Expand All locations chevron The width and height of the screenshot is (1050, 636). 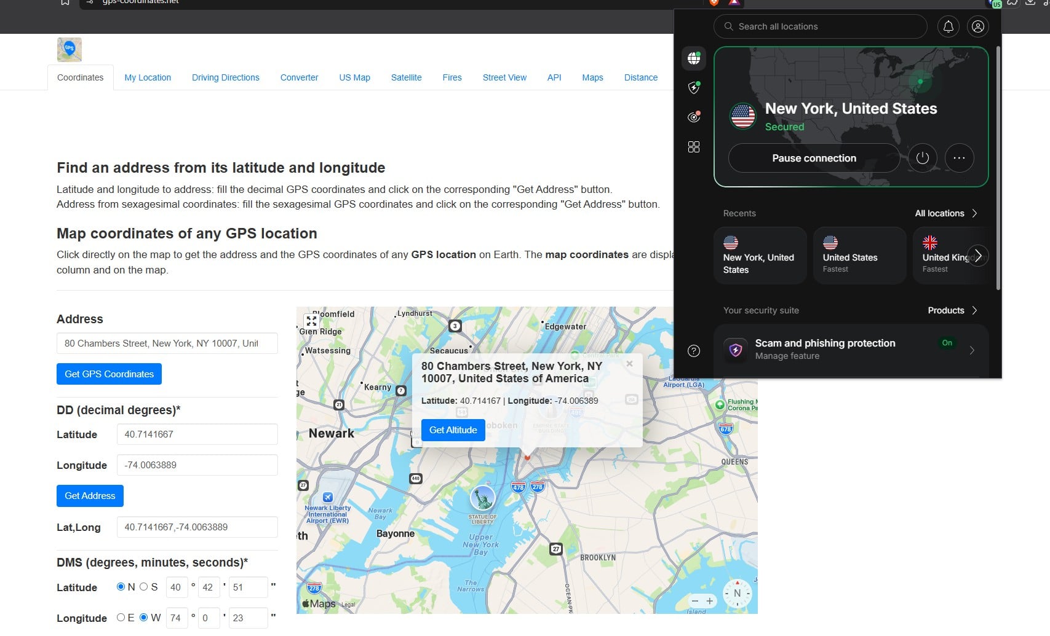pyautogui.click(x=974, y=213)
